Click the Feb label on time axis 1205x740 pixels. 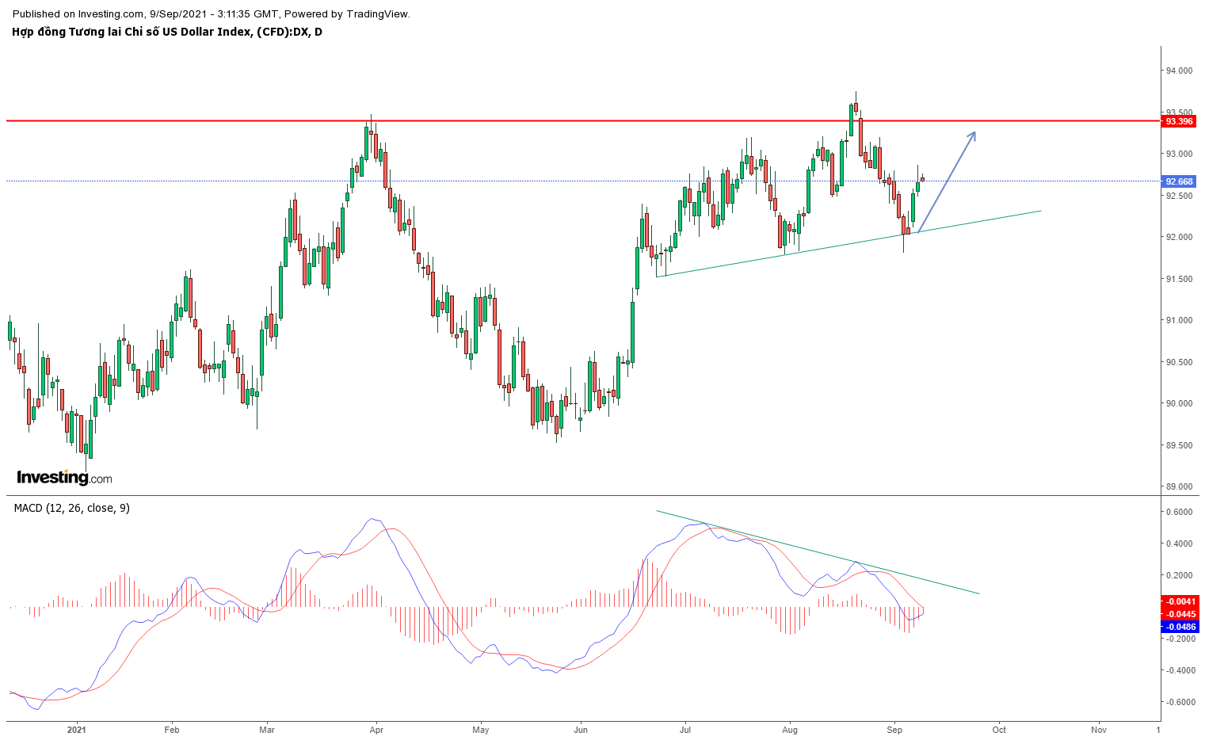click(172, 730)
